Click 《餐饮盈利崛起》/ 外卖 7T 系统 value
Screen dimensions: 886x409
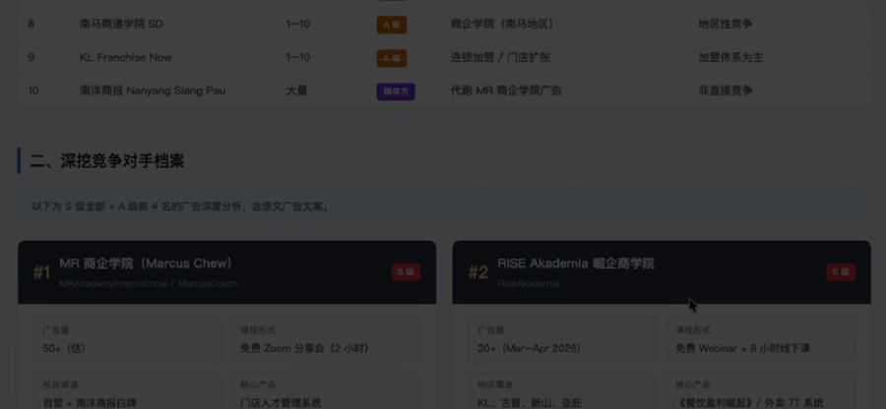749,403
